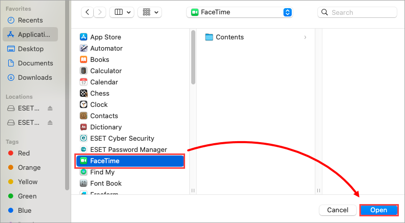Open the column view options dropdown
This screenshot has height=223, width=405.
click(x=122, y=12)
